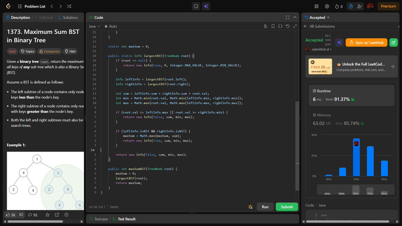Expand the Companies tag
Image resolution: width=402 pixels, height=226 pixels.
coord(49,51)
